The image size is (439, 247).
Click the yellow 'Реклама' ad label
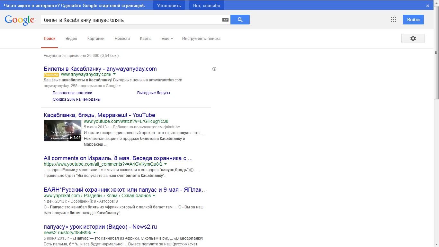coord(51,75)
